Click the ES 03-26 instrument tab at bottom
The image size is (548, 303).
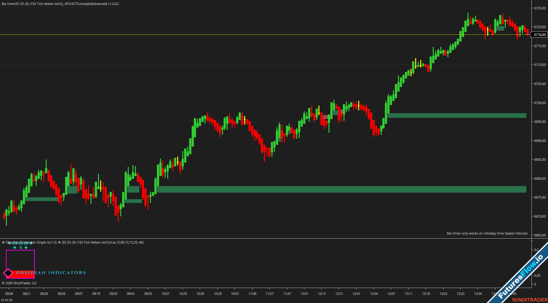click(x=7, y=300)
